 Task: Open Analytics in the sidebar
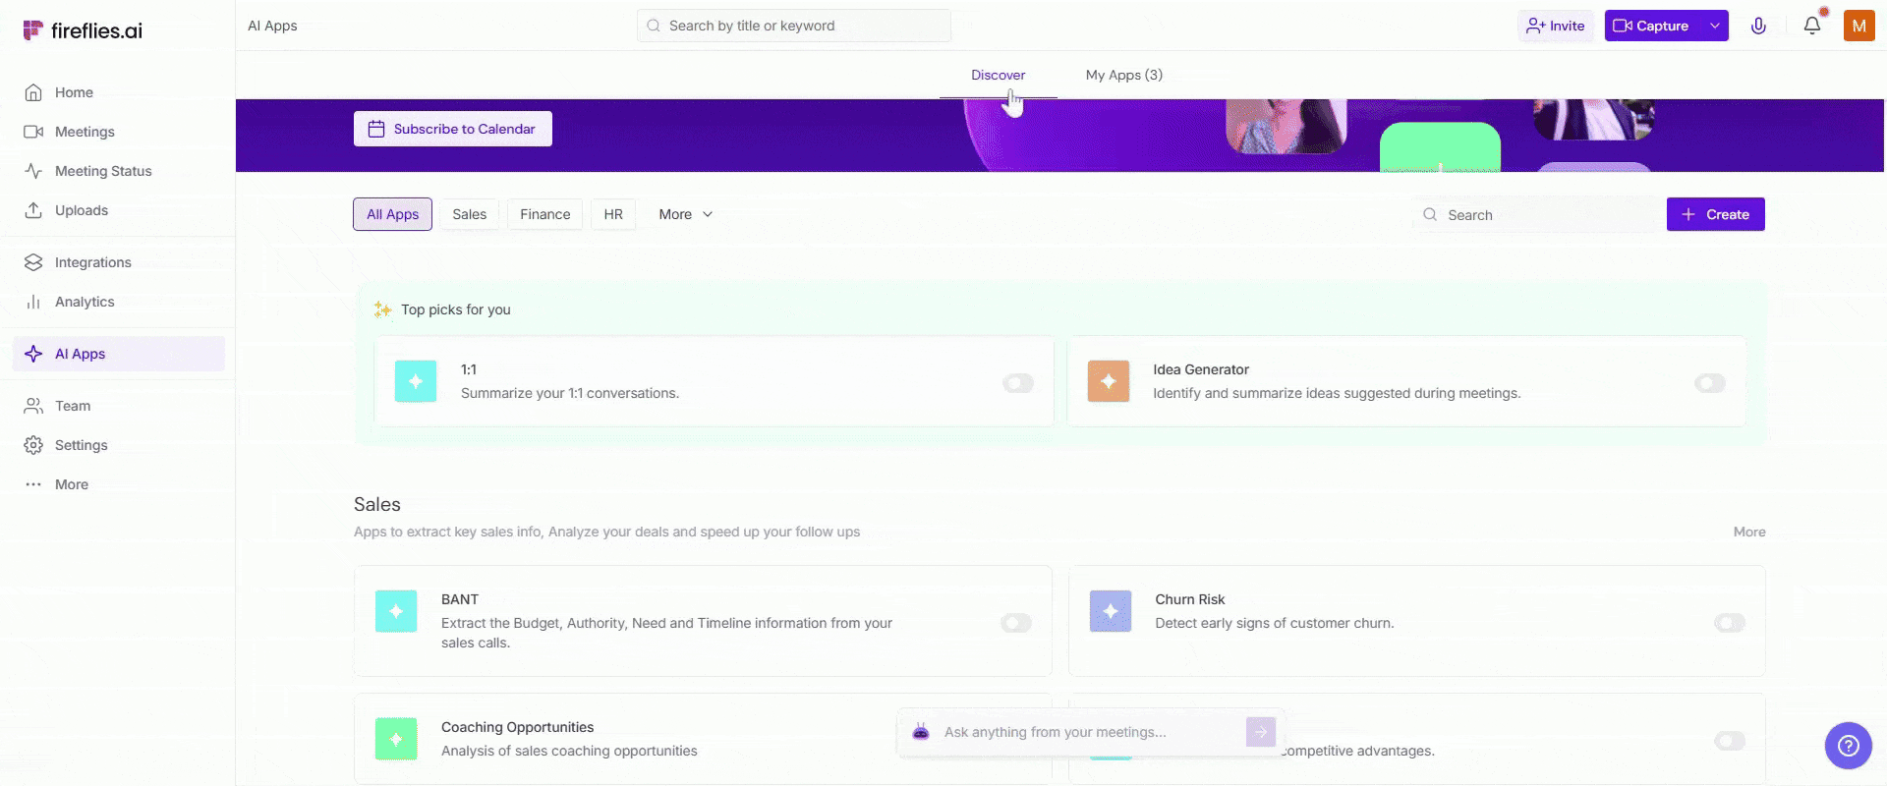click(x=118, y=302)
